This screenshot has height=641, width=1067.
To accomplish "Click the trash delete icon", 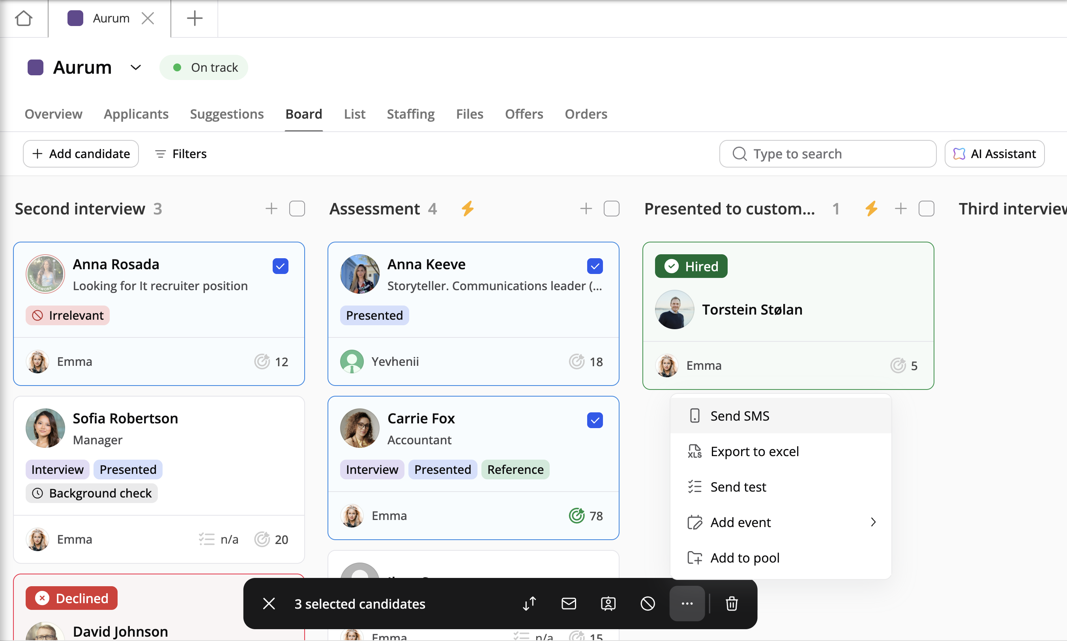I will tap(732, 604).
